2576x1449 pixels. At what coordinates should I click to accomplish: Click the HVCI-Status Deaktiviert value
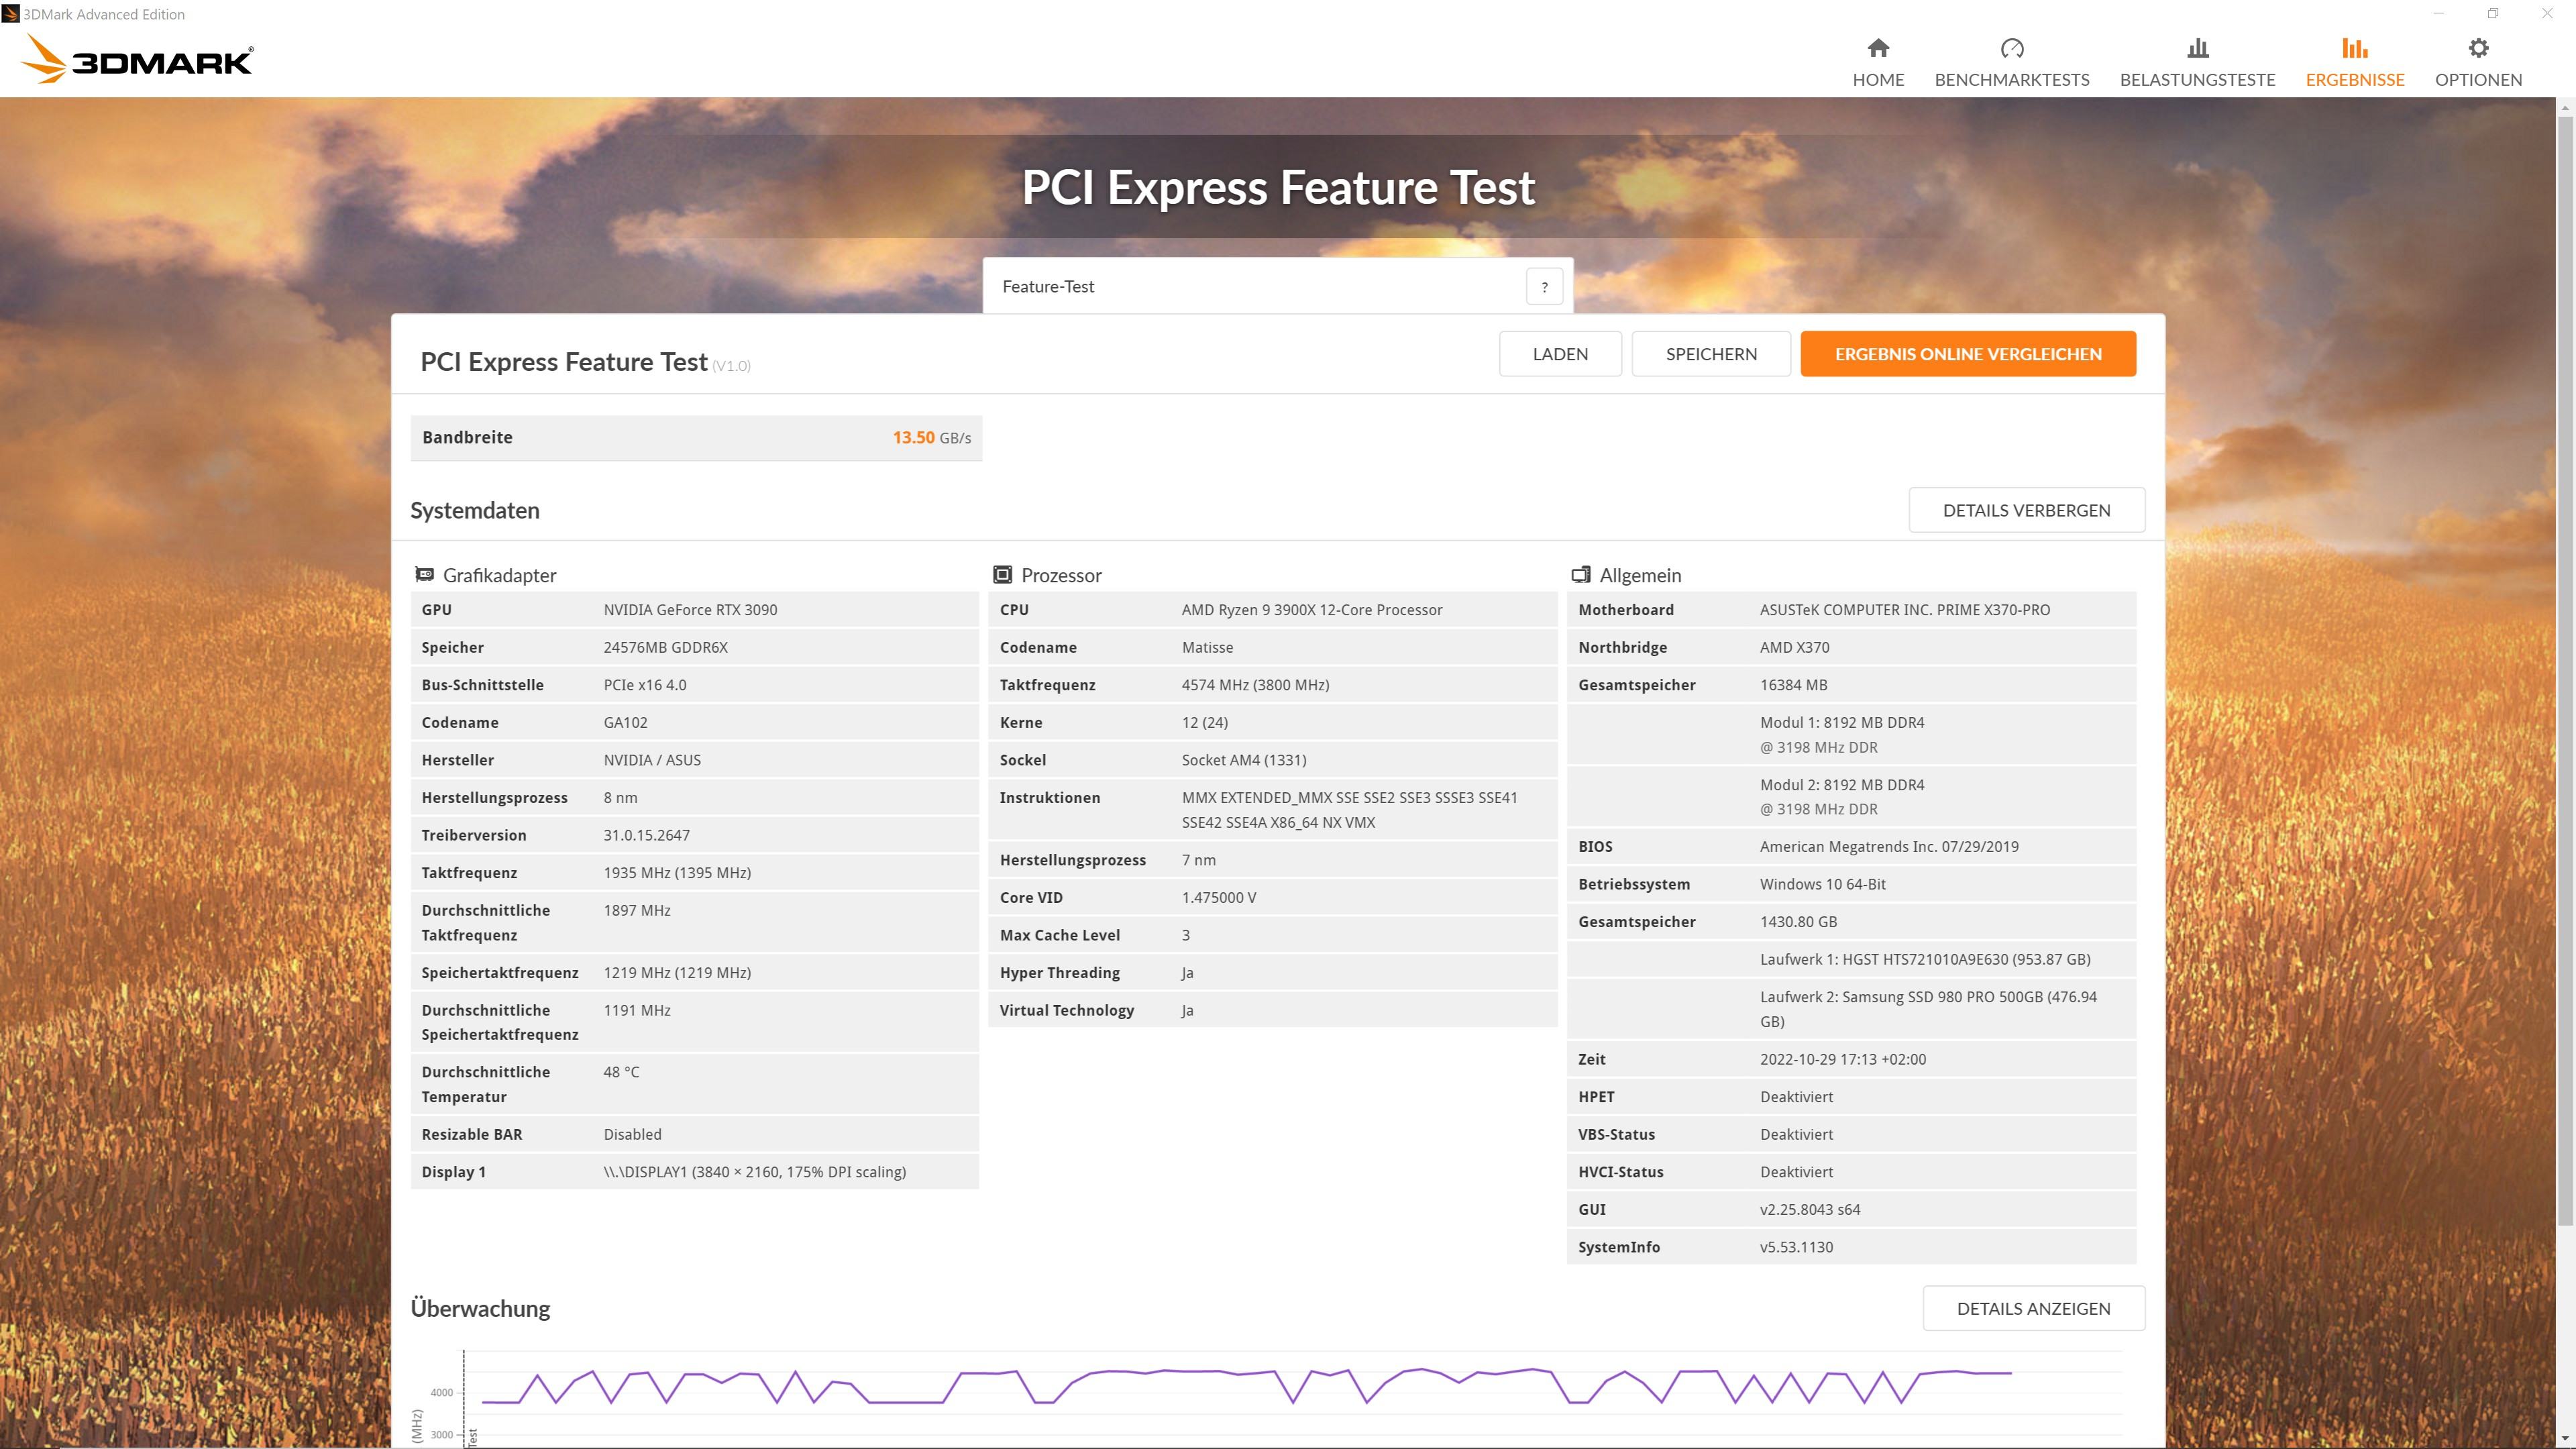[x=1796, y=1172]
